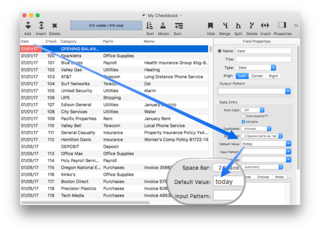Open the Duplicates Allowed dropdown
Image resolution: width=320 pixels, height=233 pixels.
pos(256,129)
